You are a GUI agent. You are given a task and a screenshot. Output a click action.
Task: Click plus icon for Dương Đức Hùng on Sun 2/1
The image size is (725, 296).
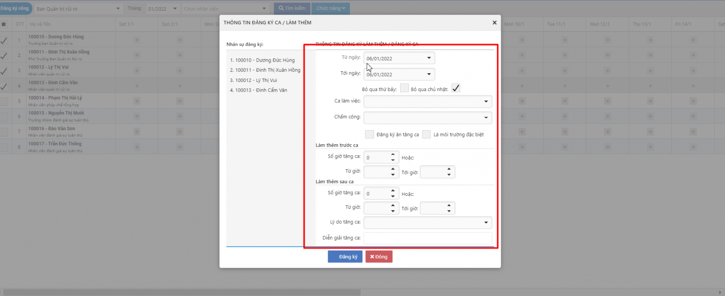[179, 40]
